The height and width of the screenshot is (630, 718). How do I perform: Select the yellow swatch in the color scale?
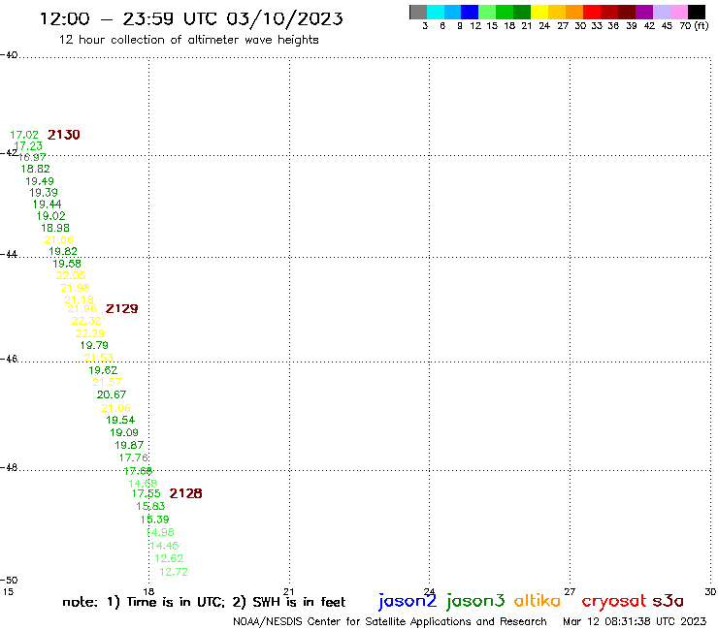click(x=539, y=12)
